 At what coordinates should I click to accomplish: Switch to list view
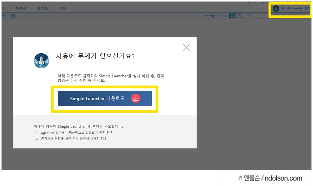point(239,15)
